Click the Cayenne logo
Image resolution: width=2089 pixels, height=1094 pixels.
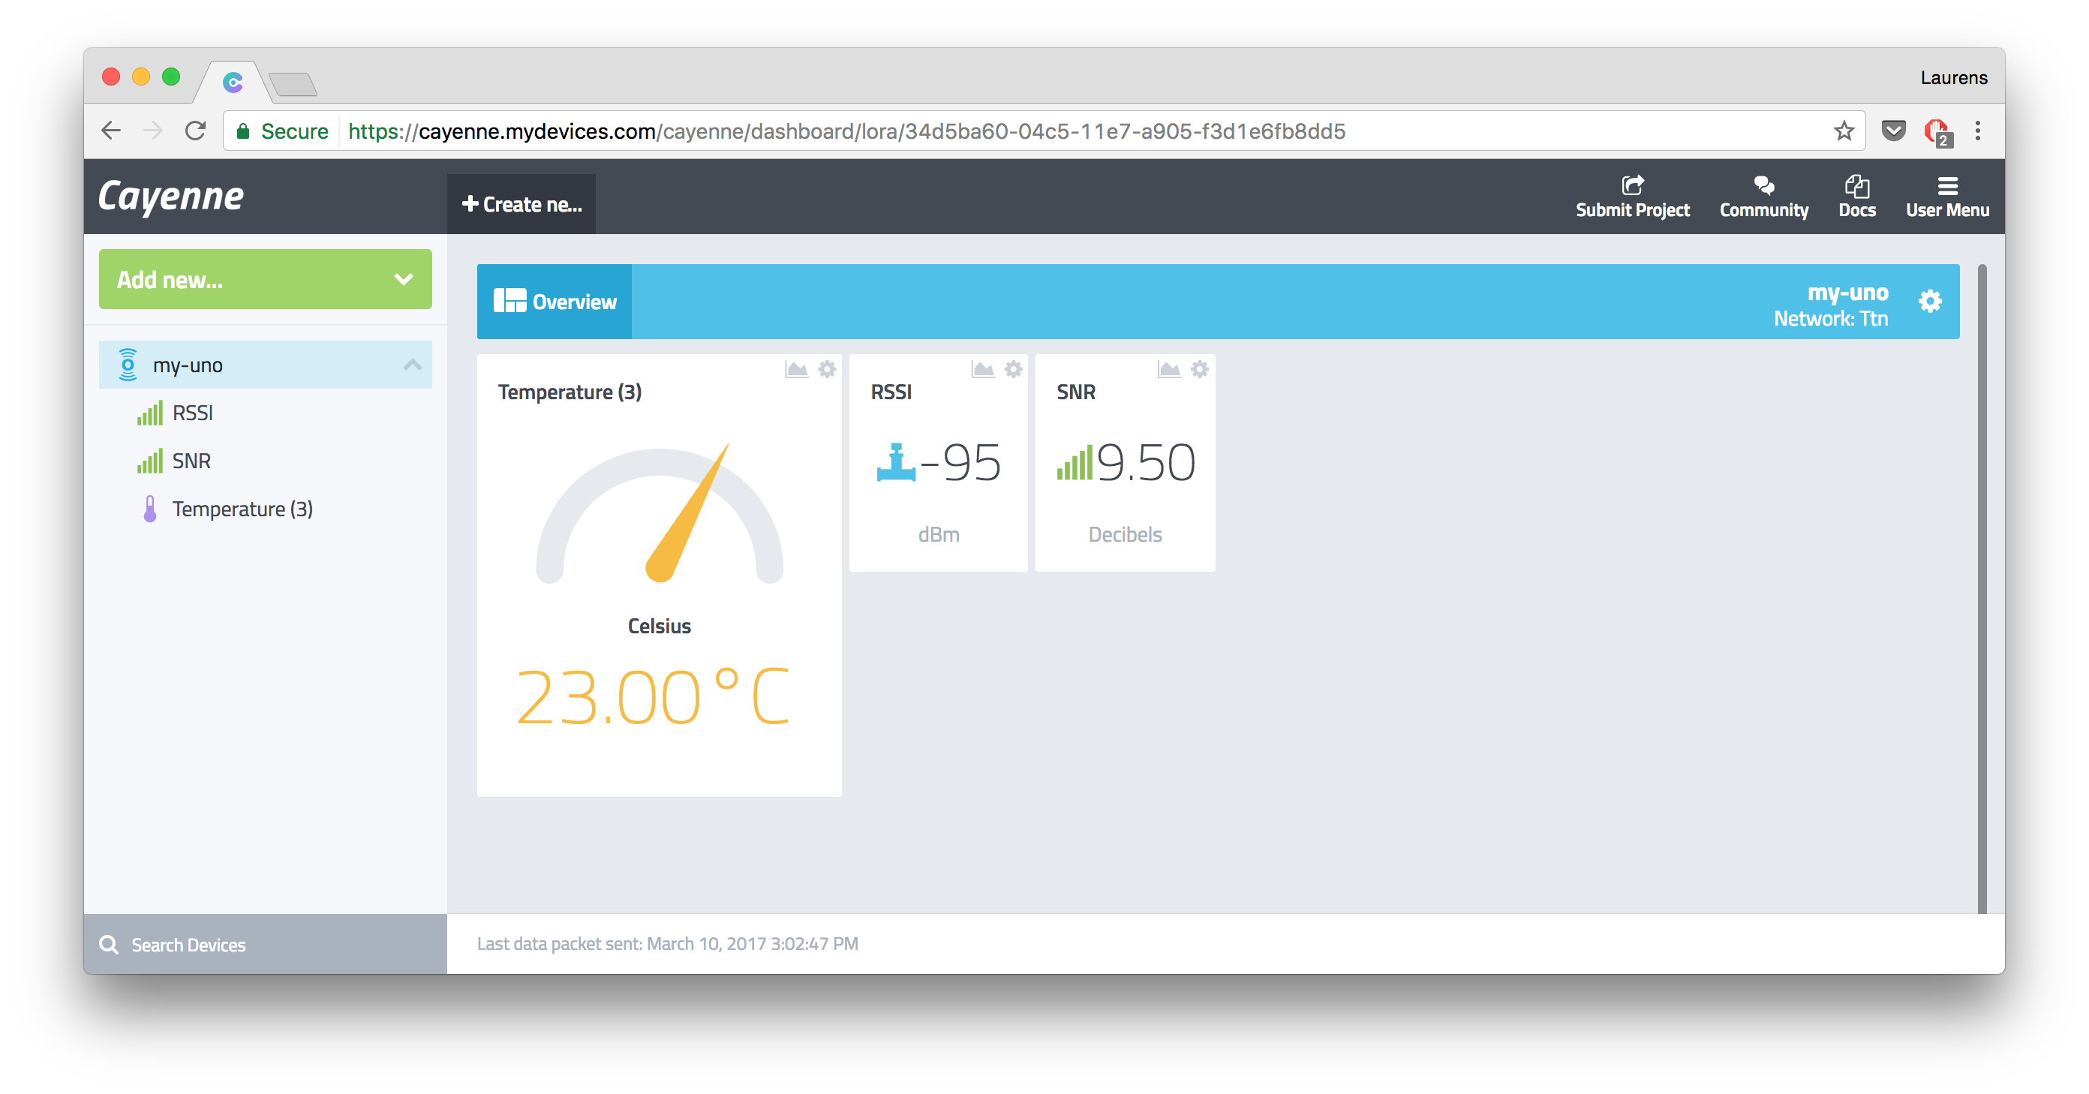click(170, 197)
